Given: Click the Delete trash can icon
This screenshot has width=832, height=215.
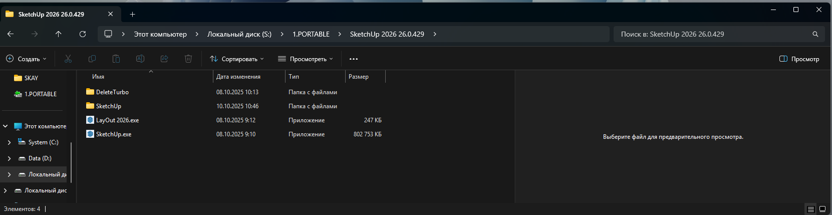Looking at the screenshot, I should click(x=188, y=59).
